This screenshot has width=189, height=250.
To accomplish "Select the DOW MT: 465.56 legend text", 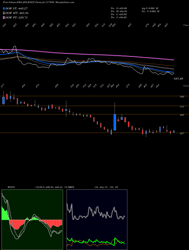I will pyautogui.click(x=17, y=13).
